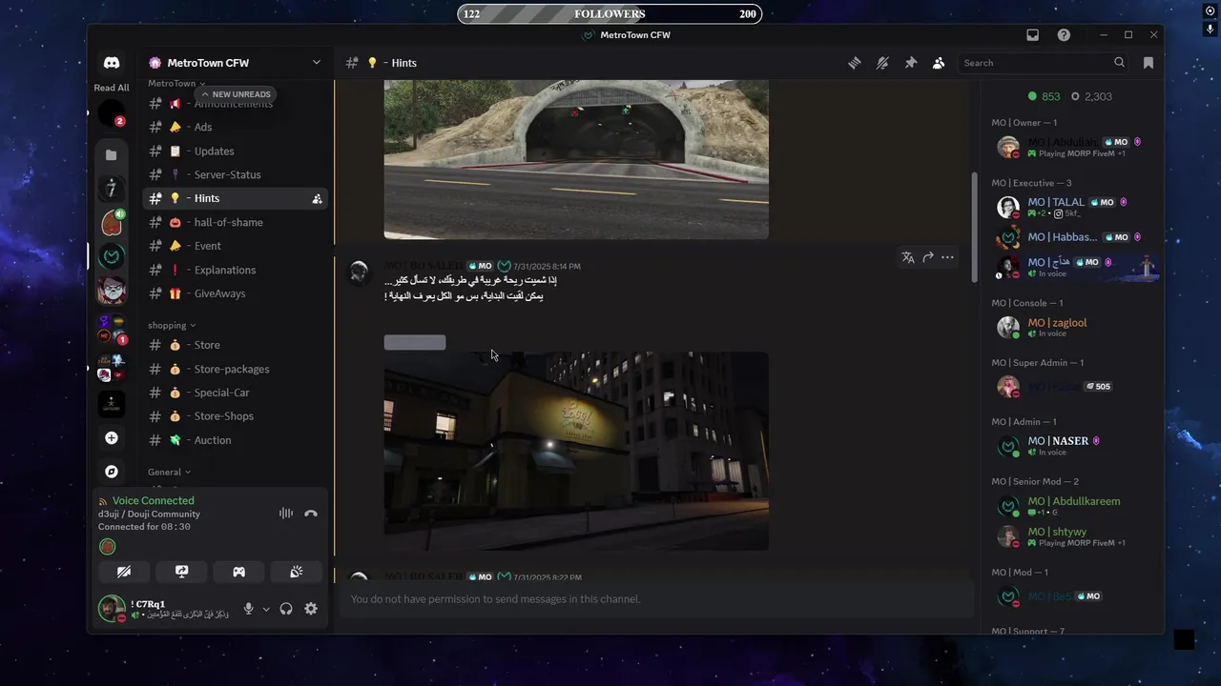
Task: Open the Help question mark icon
Action: (x=1064, y=35)
